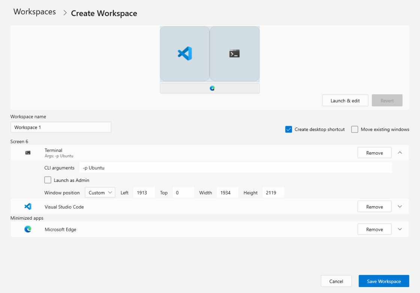The image size is (420, 293).
Task: Uncheck Create desktop shortcut checkbox
Action: (288, 129)
